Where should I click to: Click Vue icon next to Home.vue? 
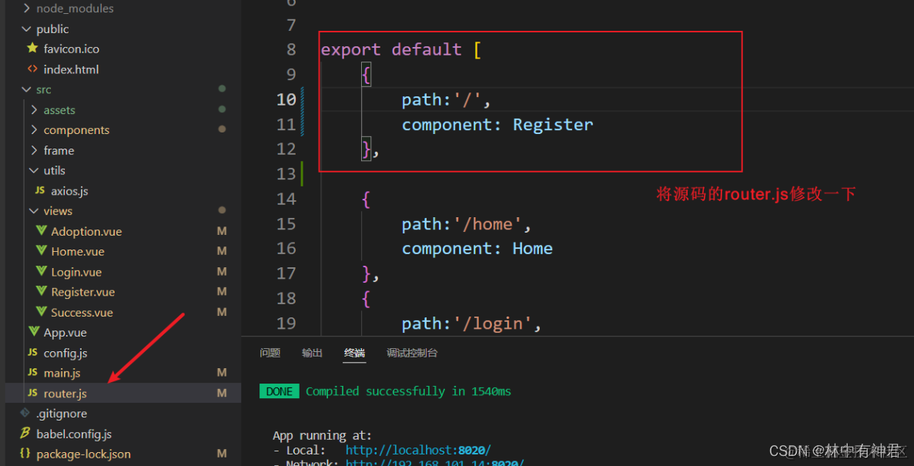click(41, 251)
